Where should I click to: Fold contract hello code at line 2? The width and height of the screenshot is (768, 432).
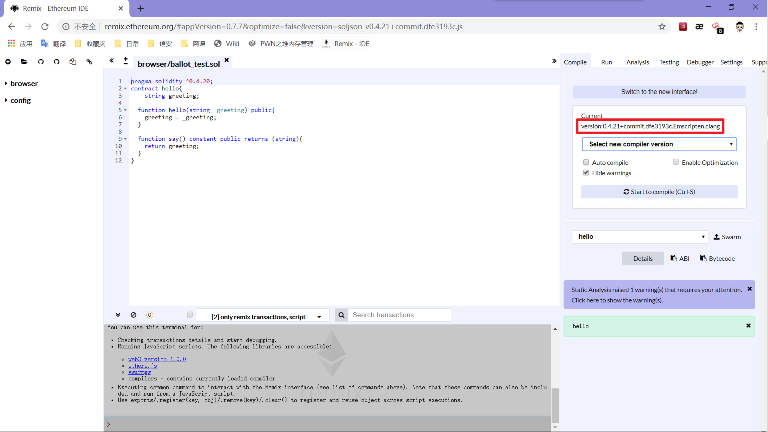coord(125,88)
